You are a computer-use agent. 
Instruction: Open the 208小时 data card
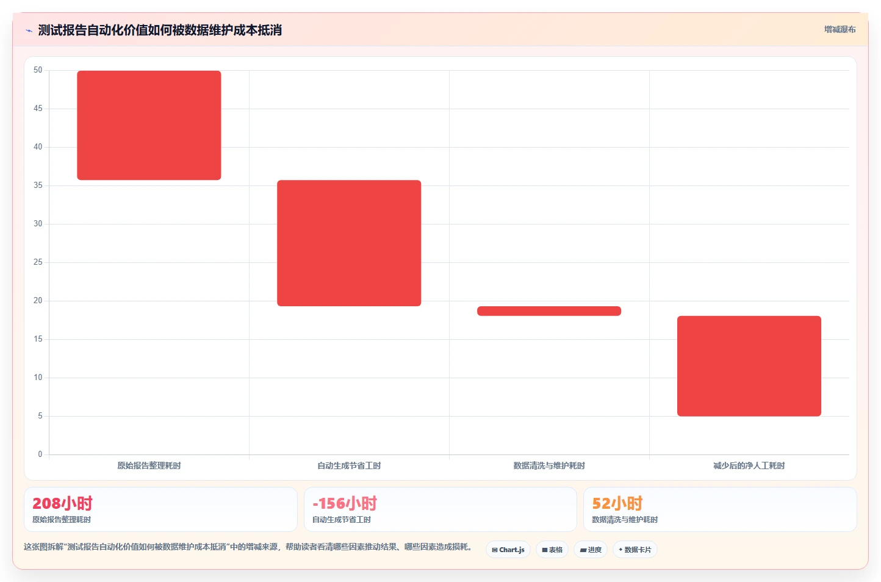(x=160, y=509)
